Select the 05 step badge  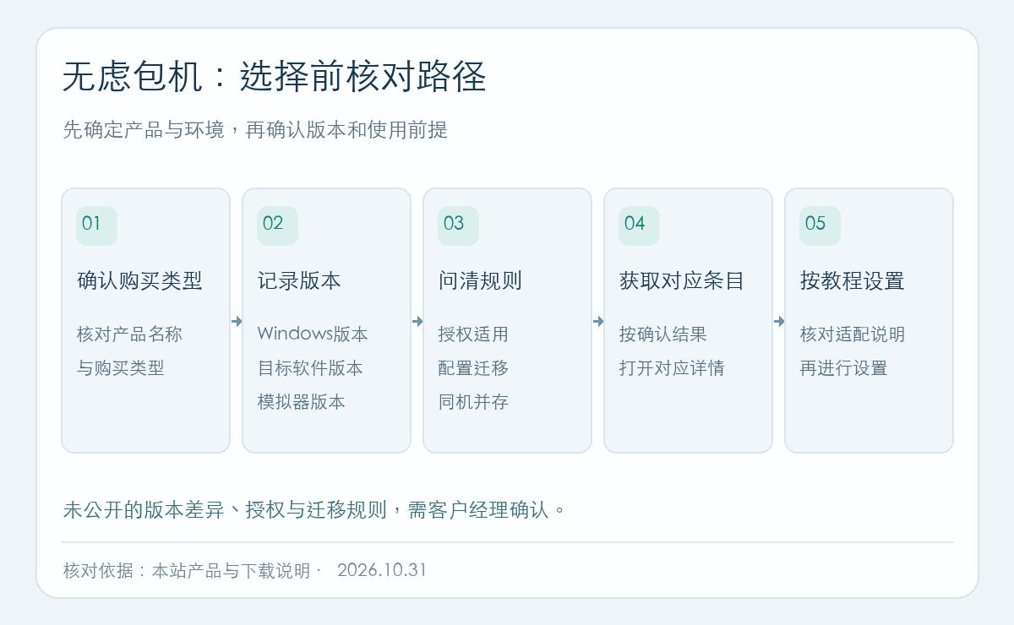point(820,226)
